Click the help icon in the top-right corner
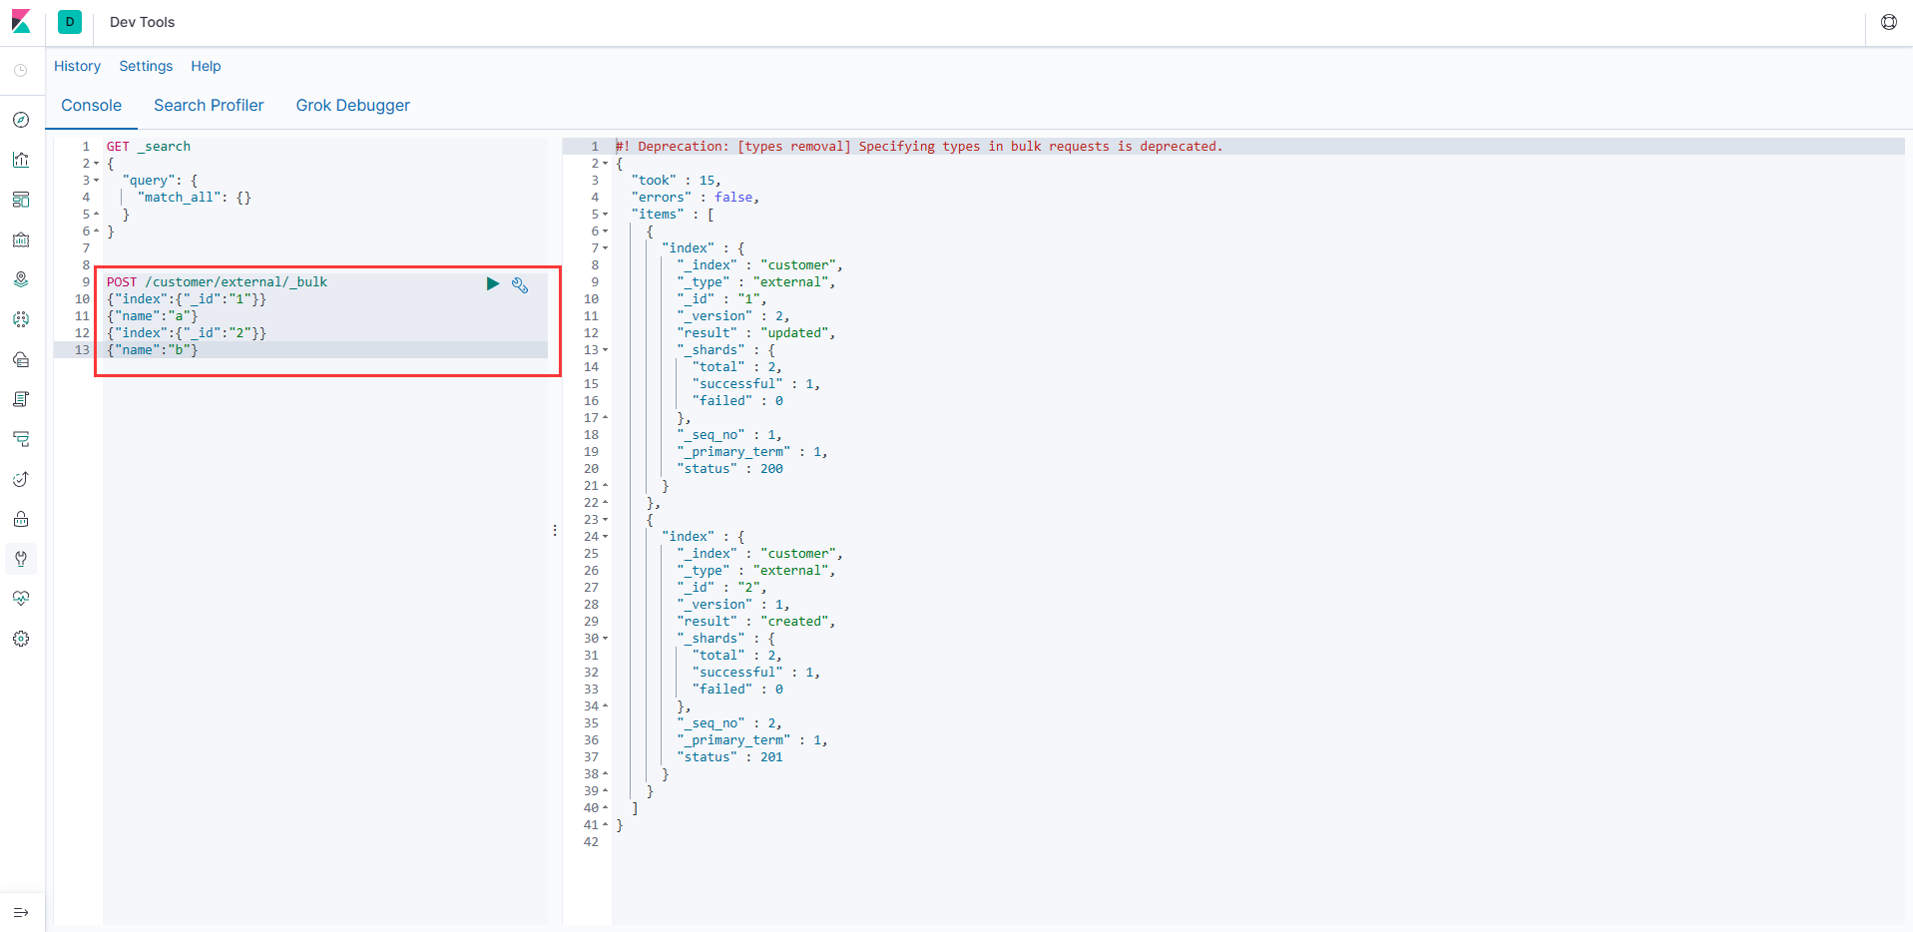Image resolution: width=1913 pixels, height=932 pixels. click(1888, 22)
